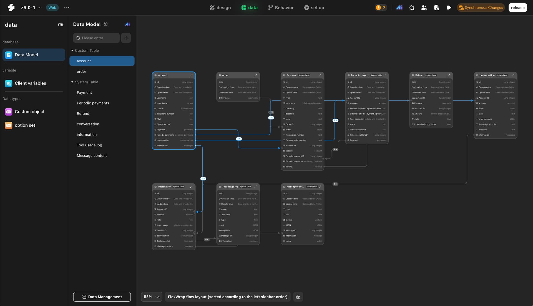This screenshot has height=306, width=533.
Task: Toggle the data sidebar collapse icon
Action: click(x=60, y=25)
